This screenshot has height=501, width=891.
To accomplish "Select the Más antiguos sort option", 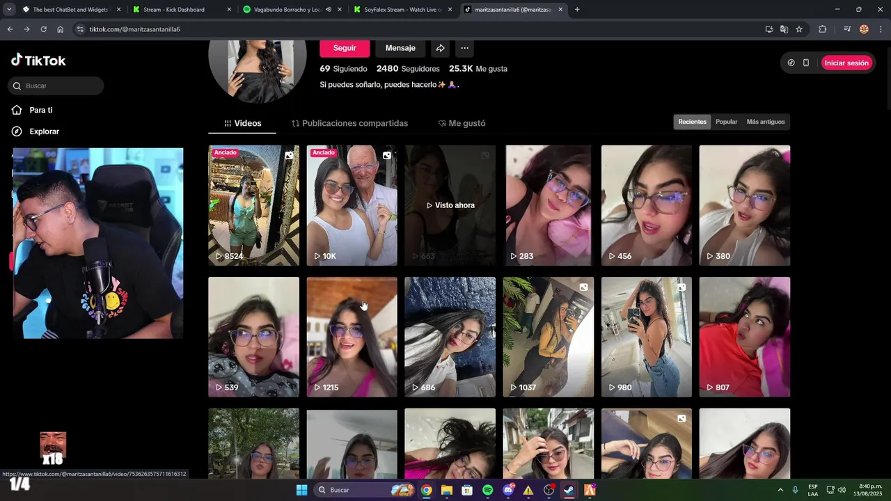I will (x=766, y=122).
